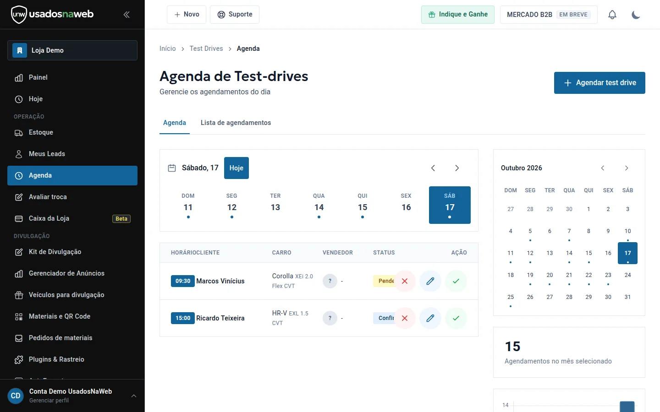660x412 pixels.
Task: Edit Ricardo Teixeira appointment with pencil icon
Action: pos(430,318)
